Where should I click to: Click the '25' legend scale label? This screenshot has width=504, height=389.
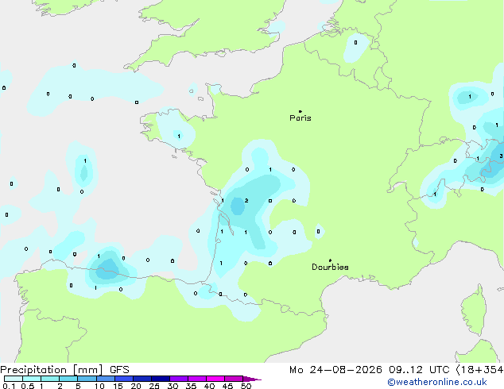(154, 386)
